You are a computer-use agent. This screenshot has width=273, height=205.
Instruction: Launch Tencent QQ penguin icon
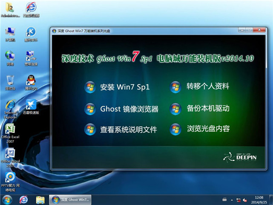pos(31,83)
